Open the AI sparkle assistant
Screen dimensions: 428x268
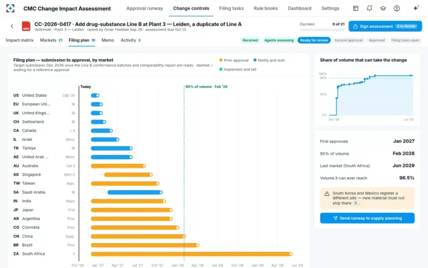(x=416, y=8)
